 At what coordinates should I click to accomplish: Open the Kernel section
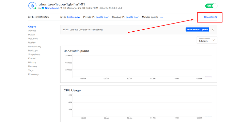point(32,59)
